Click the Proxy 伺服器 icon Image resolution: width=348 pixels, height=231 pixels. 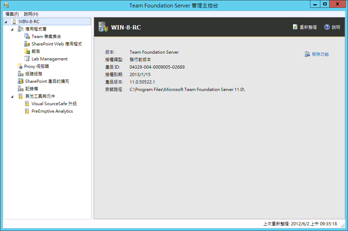click(x=20, y=66)
